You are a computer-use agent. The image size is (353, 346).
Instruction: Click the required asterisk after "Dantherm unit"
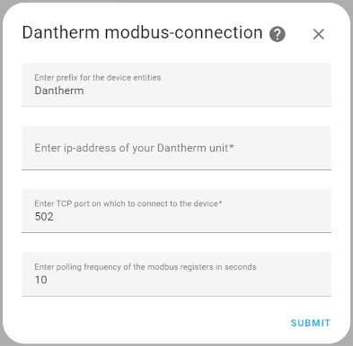232,146
